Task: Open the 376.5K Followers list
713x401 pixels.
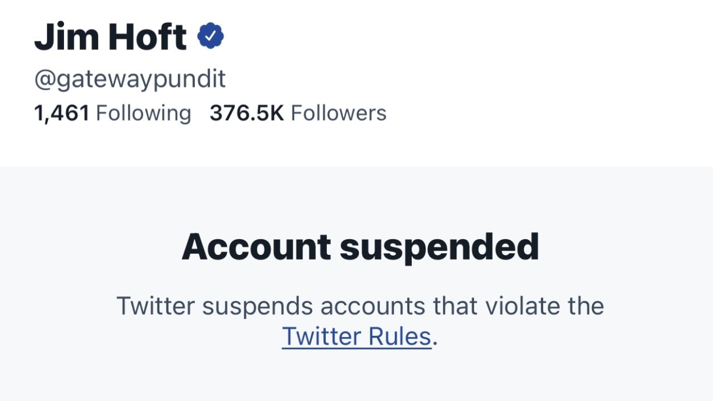Action: [x=298, y=113]
